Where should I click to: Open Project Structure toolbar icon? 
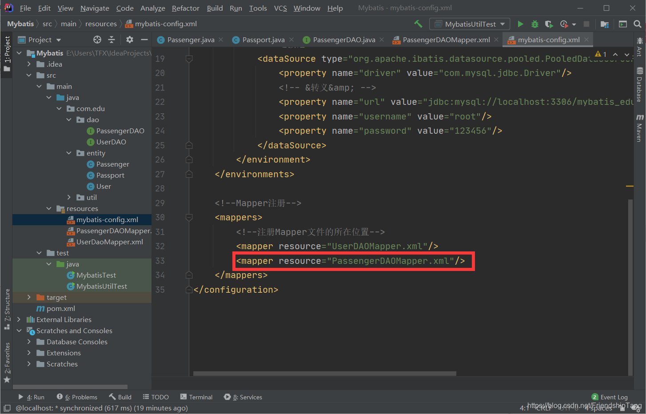point(605,24)
